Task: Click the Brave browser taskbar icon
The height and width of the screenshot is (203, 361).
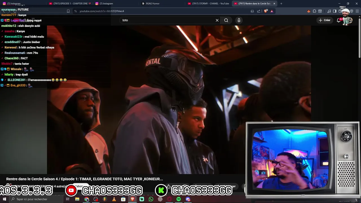Action: (132, 199)
